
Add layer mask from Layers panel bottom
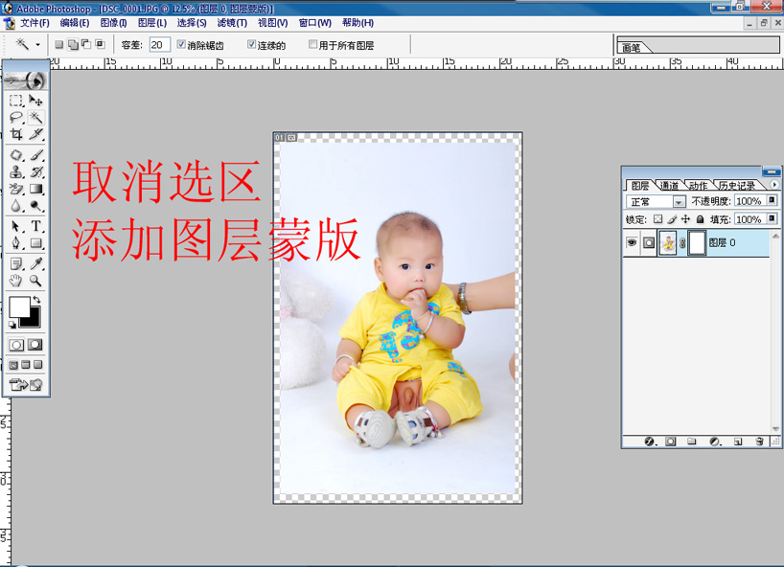pos(671,442)
